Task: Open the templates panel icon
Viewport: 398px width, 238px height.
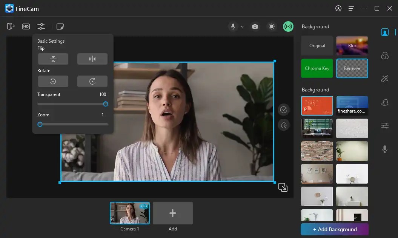Action: coord(384,102)
